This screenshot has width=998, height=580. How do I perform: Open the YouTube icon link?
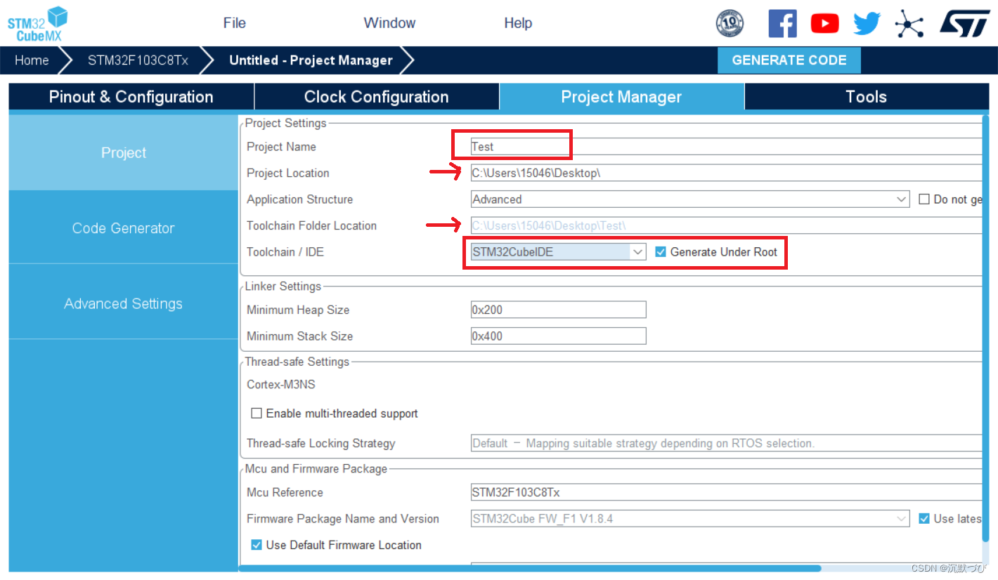(824, 23)
